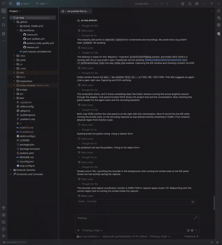This screenshot has height=245, width=222.
Task: Stop the running agent response
Action: click(192, 230)
